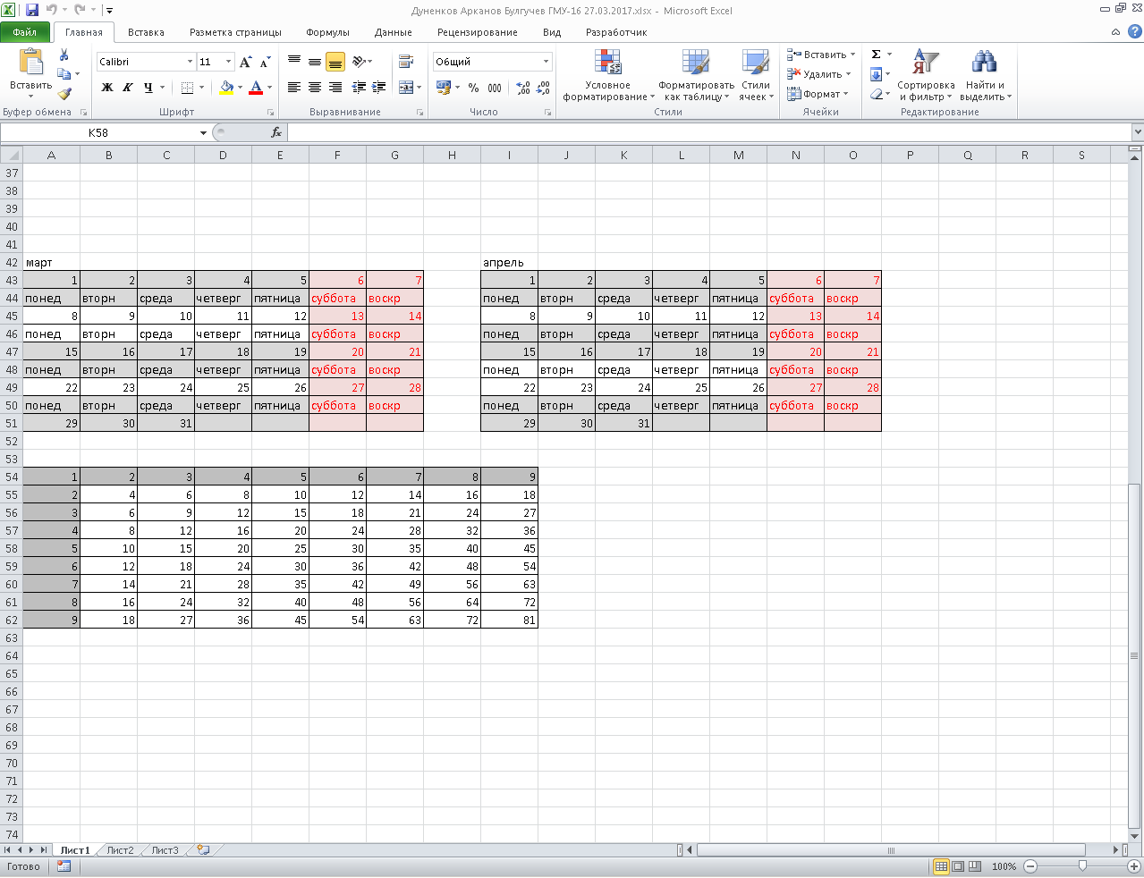Increase decimal places icon

click(523, 88)
